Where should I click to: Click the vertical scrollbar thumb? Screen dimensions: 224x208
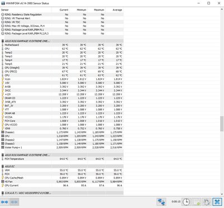pyautogui.click(x=222, y=124)
